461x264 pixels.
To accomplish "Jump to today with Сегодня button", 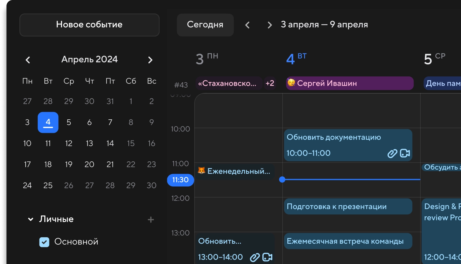I will (x=205, y=25).
